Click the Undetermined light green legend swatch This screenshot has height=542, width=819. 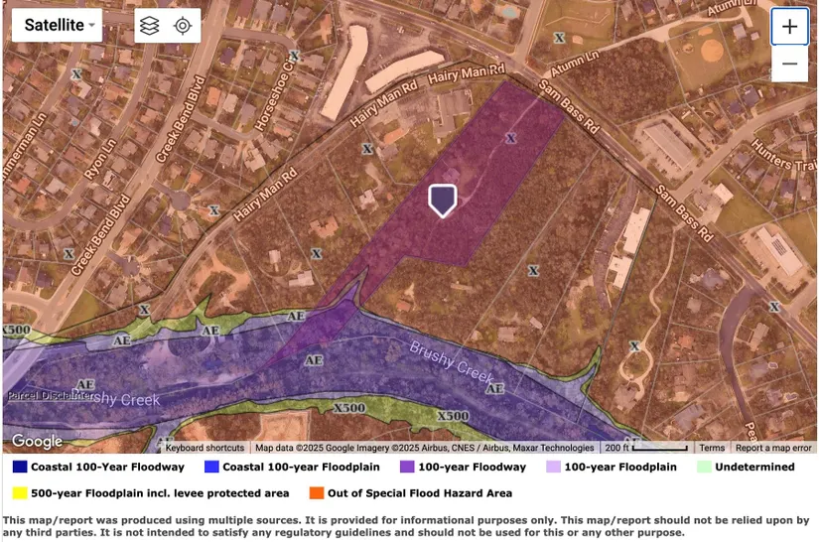tap(704, 467)
